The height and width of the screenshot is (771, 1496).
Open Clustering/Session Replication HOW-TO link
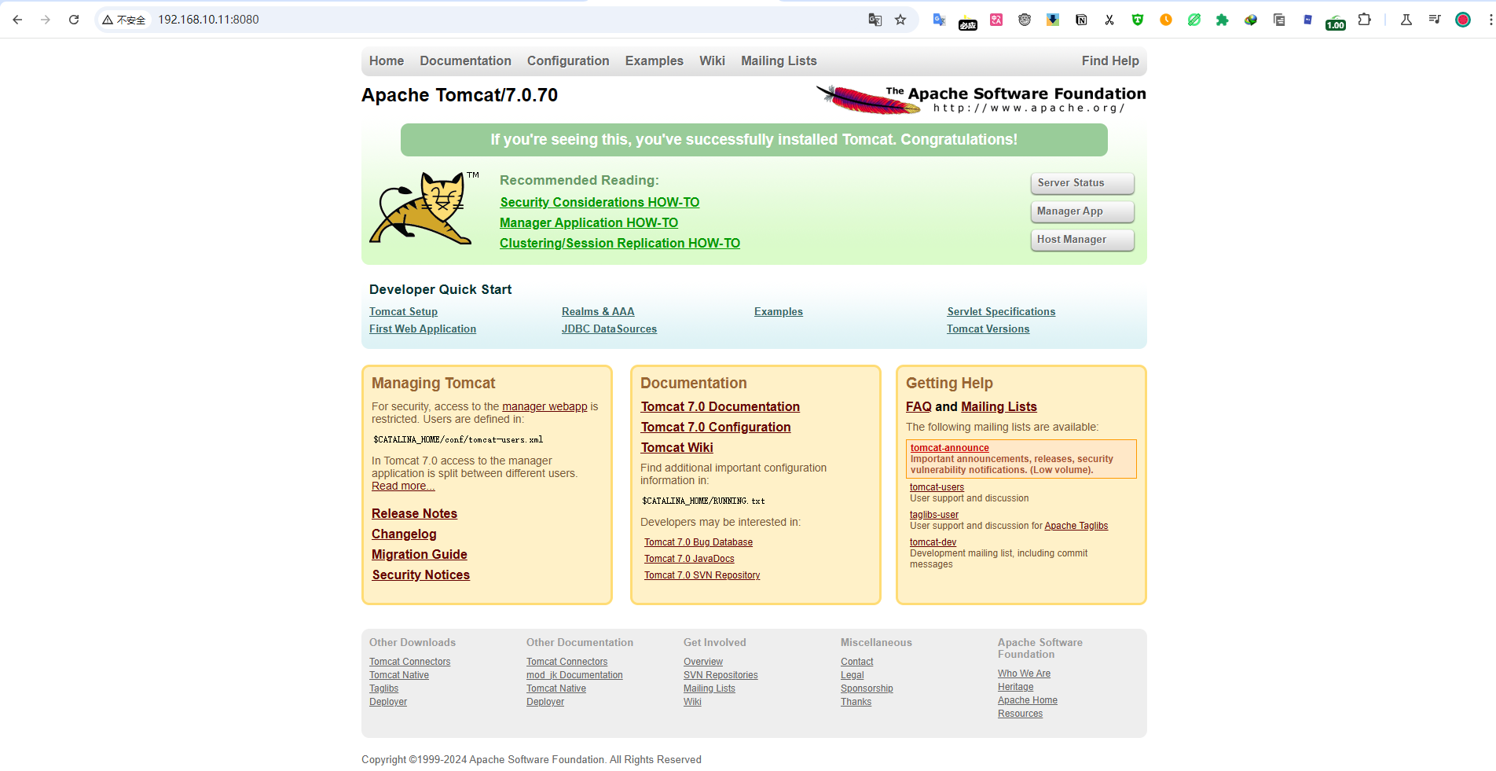pos(620,243)
